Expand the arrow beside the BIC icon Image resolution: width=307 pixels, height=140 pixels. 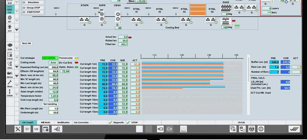[17, 21]
